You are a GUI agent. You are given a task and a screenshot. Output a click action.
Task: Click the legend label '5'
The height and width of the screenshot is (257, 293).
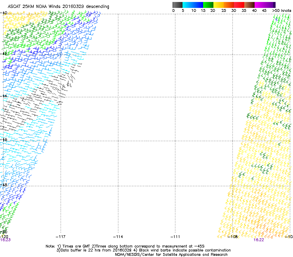(x=183, y=11)
